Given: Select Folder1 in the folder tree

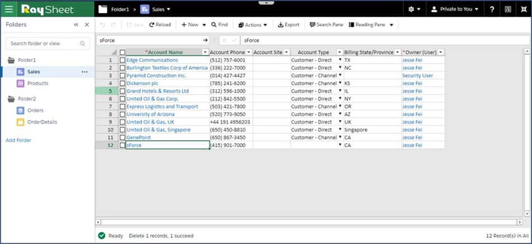Looking at the screenshot, I should point(27,60).
